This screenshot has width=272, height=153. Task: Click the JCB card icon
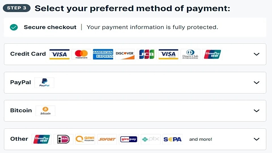[147, 54]
